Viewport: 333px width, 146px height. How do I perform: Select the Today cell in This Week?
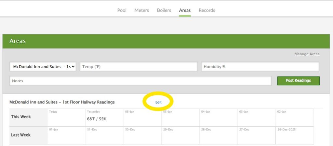pos(66,118)
